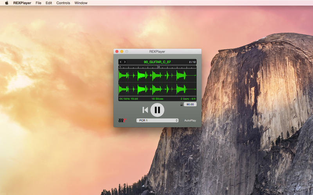Click the upper waveform channel
The width and height of the screenshot is (313, 195).
pyautogui.click(x=157, y=75)
